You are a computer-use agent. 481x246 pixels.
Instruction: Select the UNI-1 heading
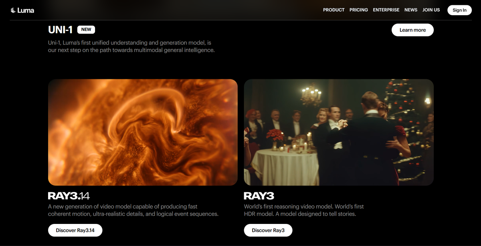tap(61, 30)
